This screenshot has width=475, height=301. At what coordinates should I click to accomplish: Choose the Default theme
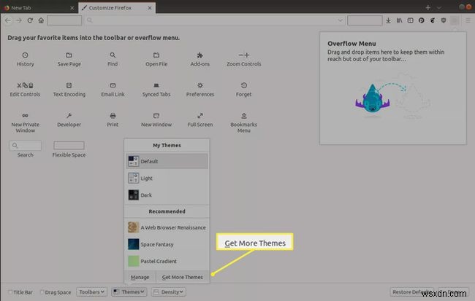[x=167, y=161]
